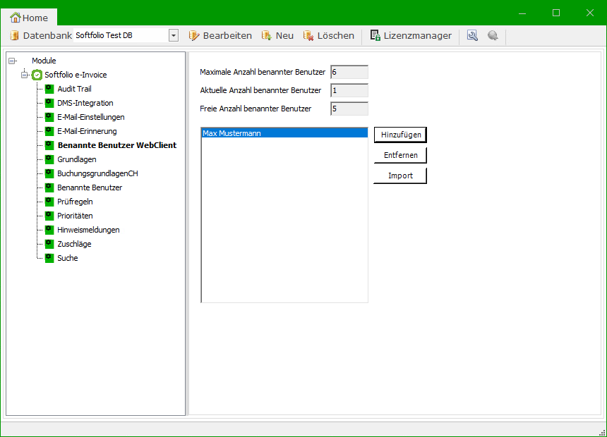Select Audit Trail module icon
607x437 pixels.
pos(49,89)
